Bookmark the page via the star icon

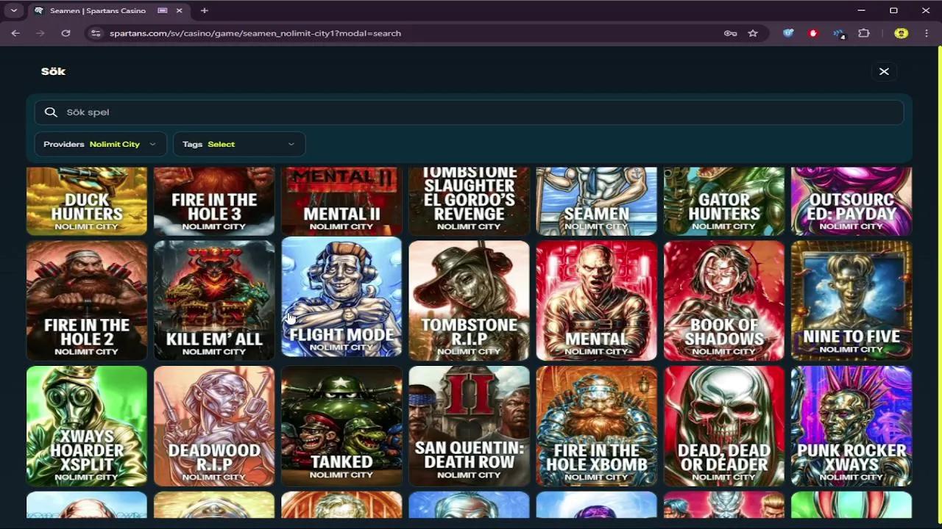[752, 33]
